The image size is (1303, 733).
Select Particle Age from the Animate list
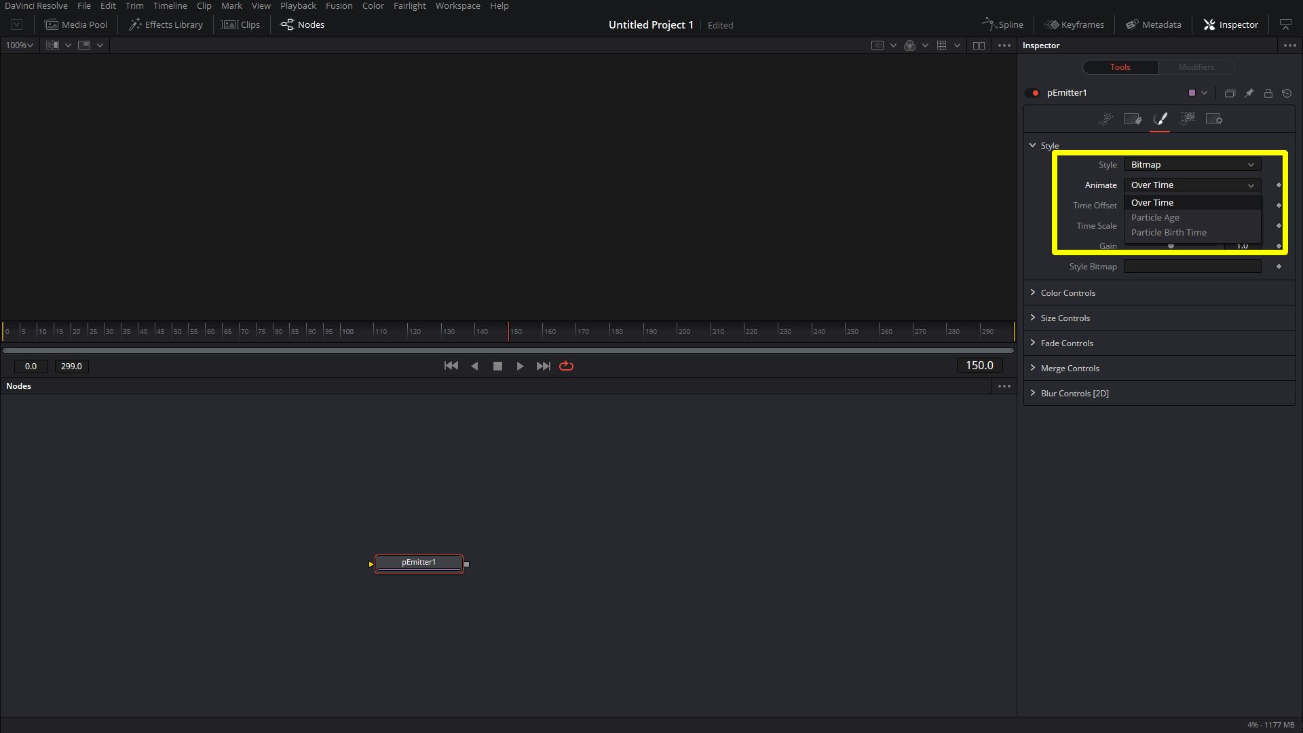click(1192, 218)
